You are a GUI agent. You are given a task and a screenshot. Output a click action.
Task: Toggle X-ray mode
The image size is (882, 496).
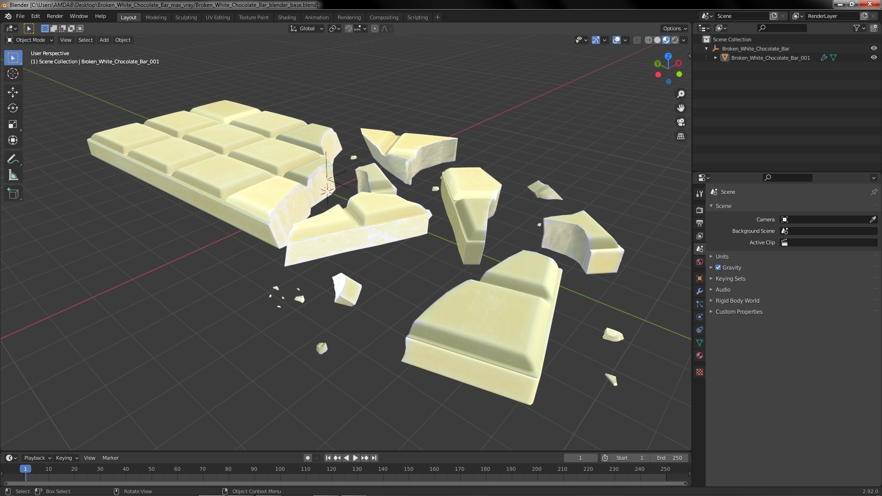pos(637,40)
